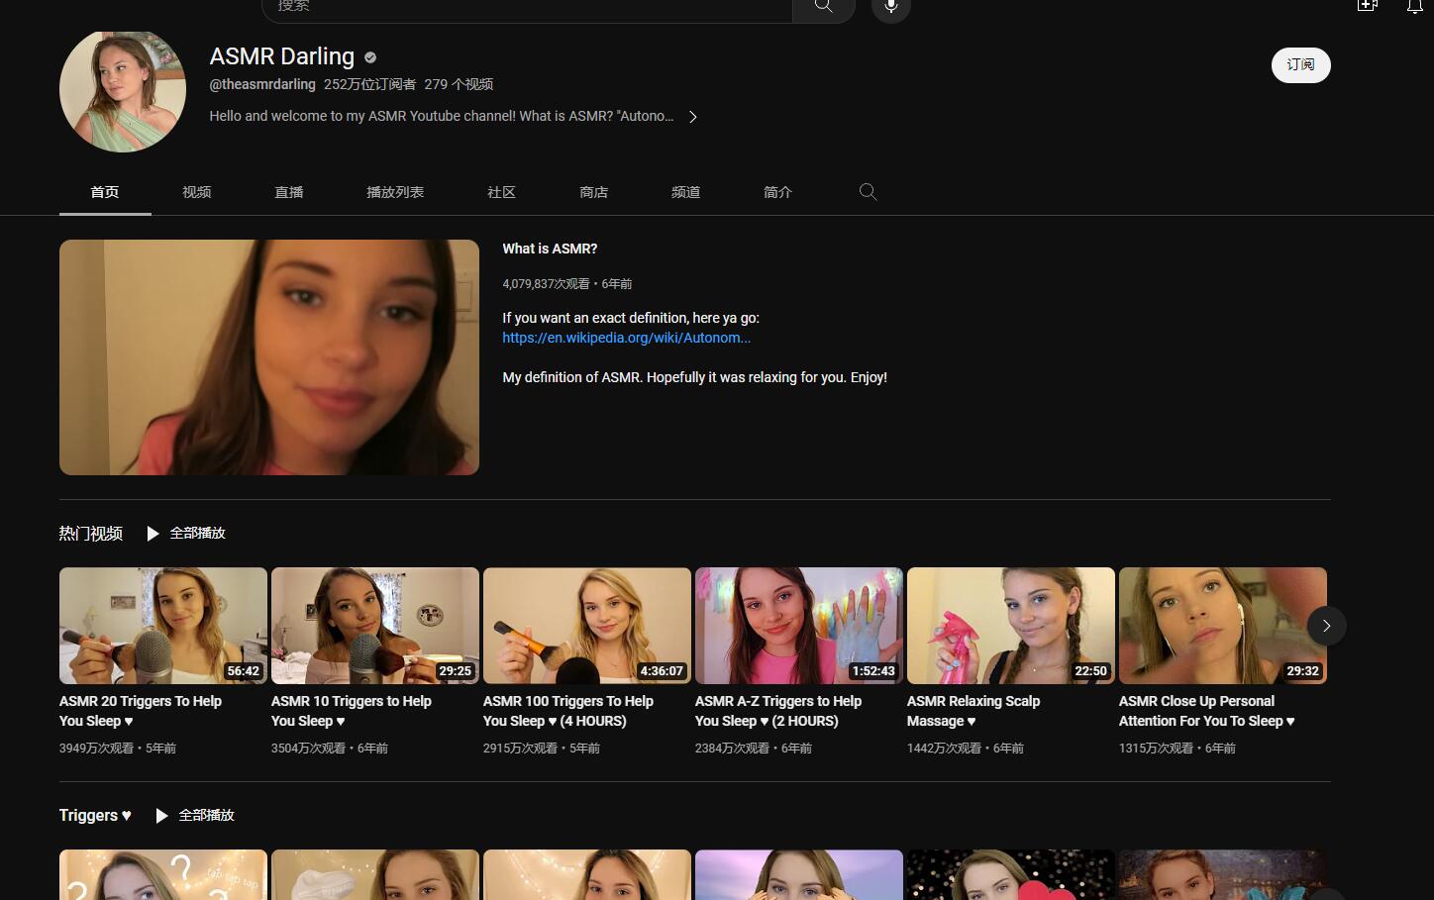This screenshot has width=1434, height=900.
Task: Open the 社区 tab
Action: pos(502,192)
